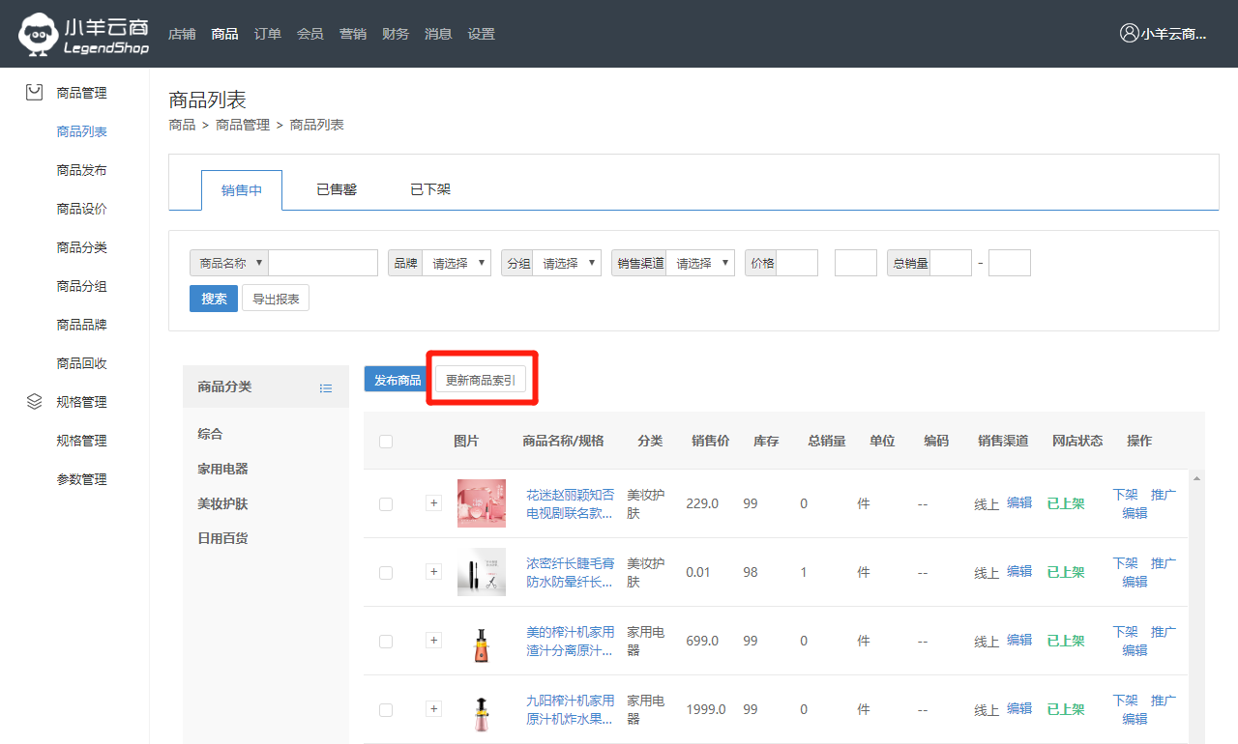Click the 规格管理 layers icon
1238x744 pixels.
coord(34,402)
